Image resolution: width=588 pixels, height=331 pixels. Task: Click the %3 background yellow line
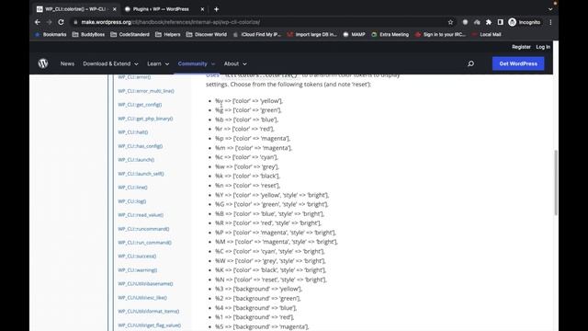click(259, 289)
